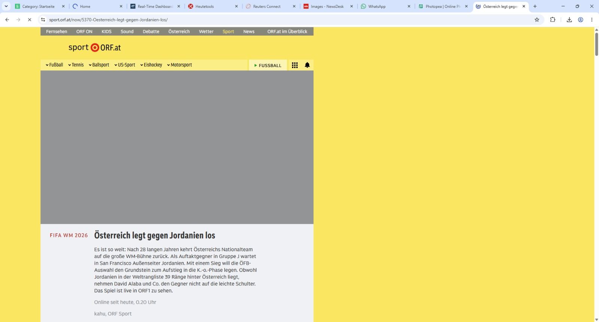
Task: Open the ORF apps grid icon
Action: click(295, 65)
